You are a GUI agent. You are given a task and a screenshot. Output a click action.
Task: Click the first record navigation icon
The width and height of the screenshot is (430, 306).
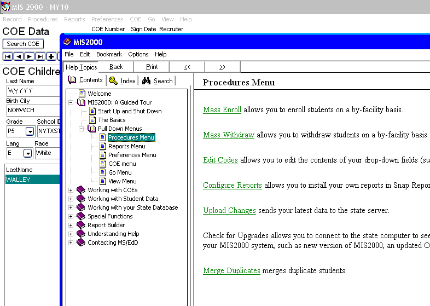tap(8, 56)
